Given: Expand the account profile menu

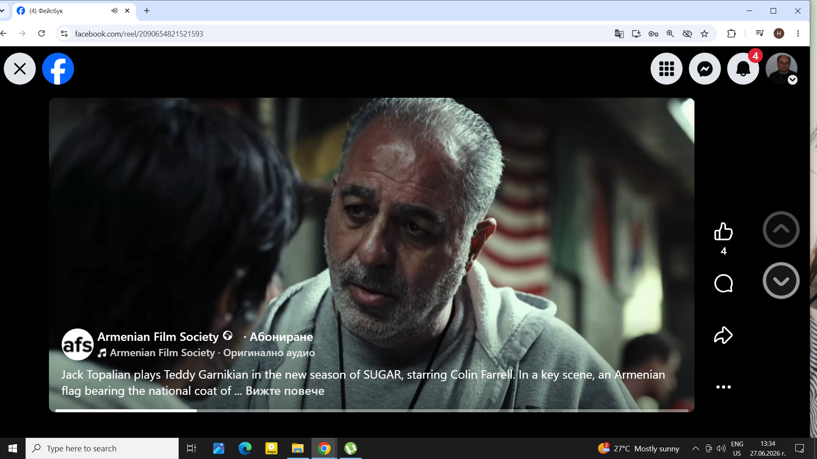Looking at the screenshot, I should pyautogui.click(x=781, y=69).
